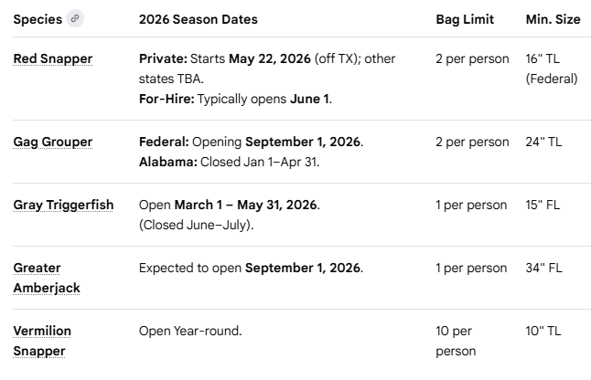Click the Alabama Closed Jan 1–Apr 31 text
Image resolution: width=591 pixels, height=380 pixels.
click(x=229, y=162)
